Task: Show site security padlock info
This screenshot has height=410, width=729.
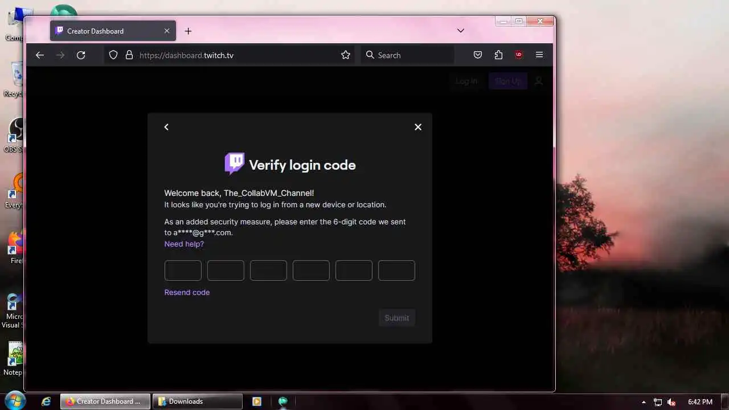Action: (x=129, y=55)
